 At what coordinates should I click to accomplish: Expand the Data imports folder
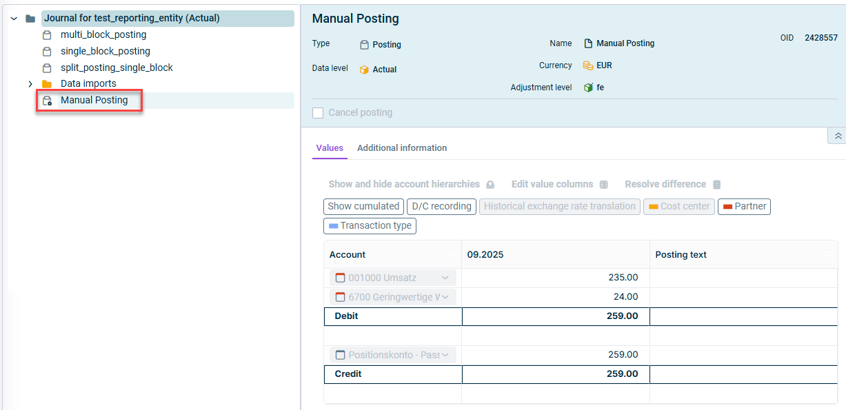[x=30, y=84]
